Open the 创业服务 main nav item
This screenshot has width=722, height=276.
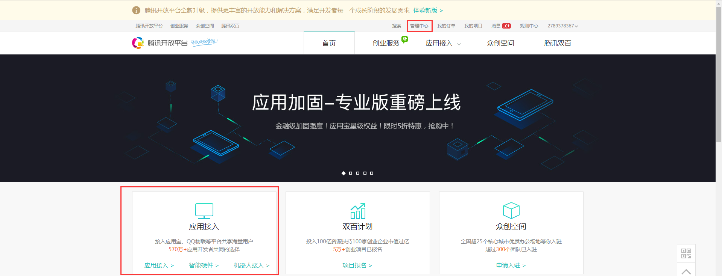pos(386,43)
